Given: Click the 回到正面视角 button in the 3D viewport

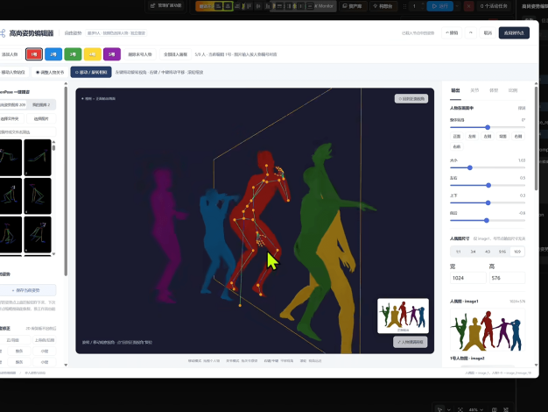Looking at the screenshot, I should (411, 99).
